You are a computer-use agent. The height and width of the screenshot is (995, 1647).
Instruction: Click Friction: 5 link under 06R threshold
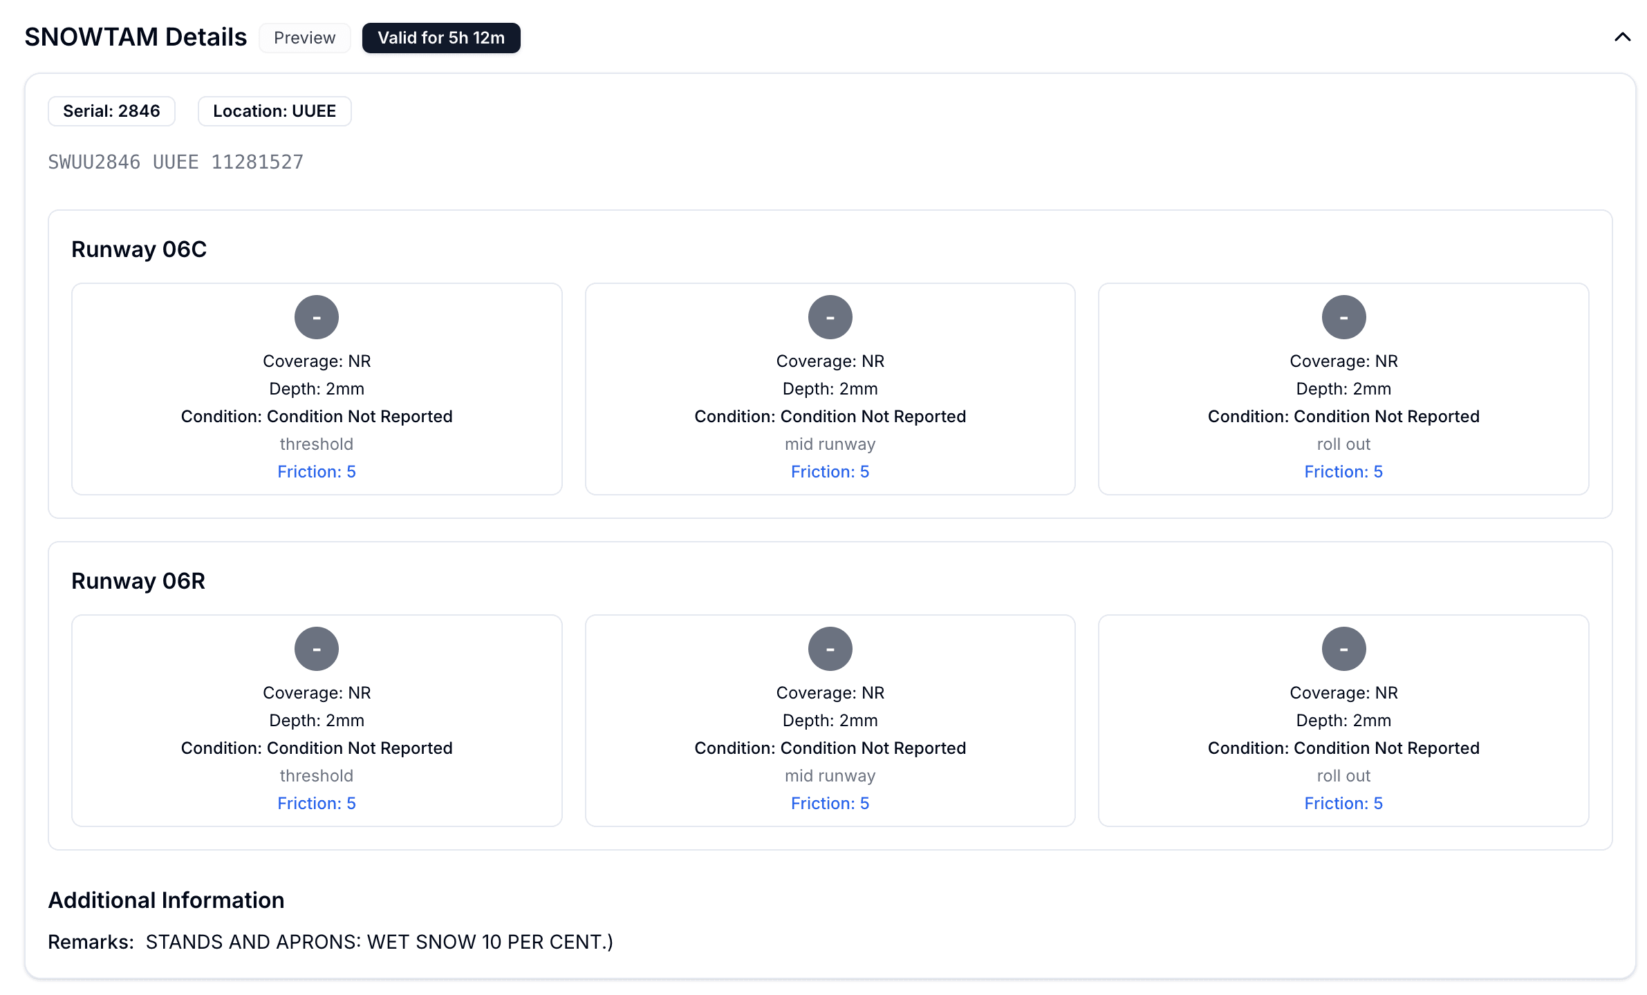point(317,804)
